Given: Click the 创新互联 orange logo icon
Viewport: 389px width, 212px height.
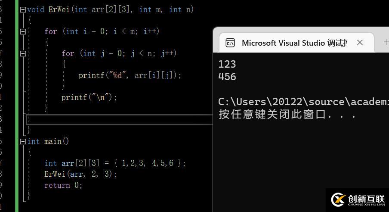Looking at the screenshot, I should (338, 200).
